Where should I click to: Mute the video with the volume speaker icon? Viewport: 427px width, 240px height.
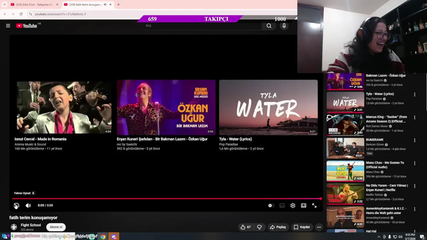click(x=28, y=206)
